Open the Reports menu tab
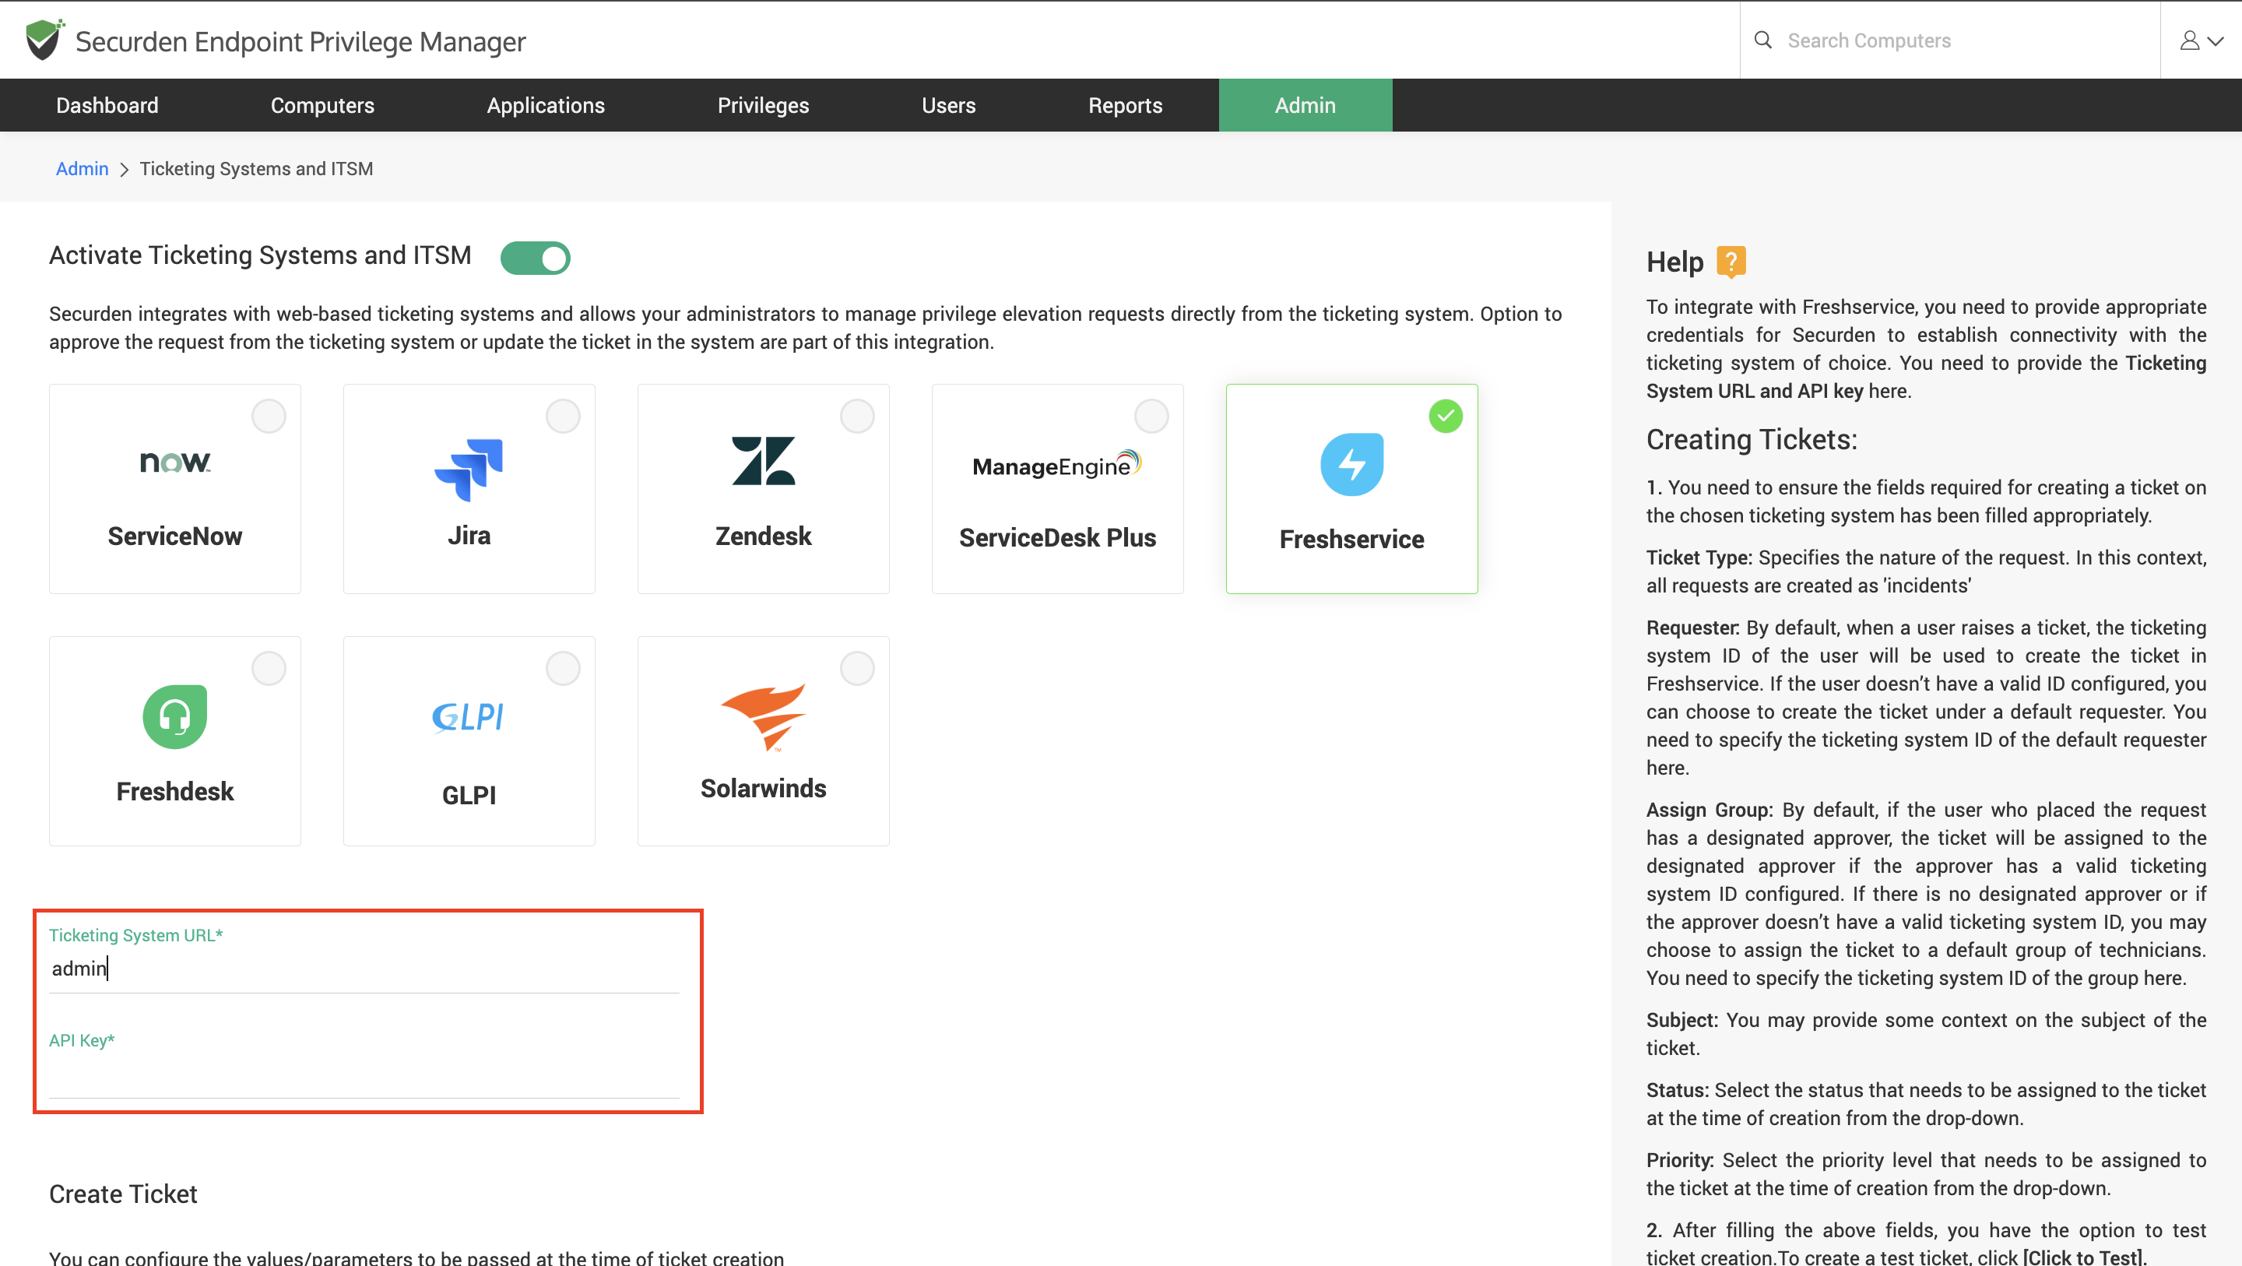The width and height of the screenshot is (2242, 1266). (x=1124, y=105)
